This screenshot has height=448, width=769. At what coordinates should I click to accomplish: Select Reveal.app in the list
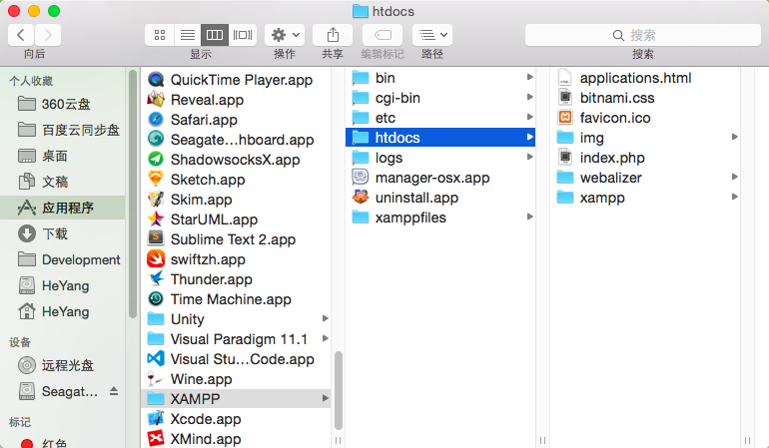point(238,100)
